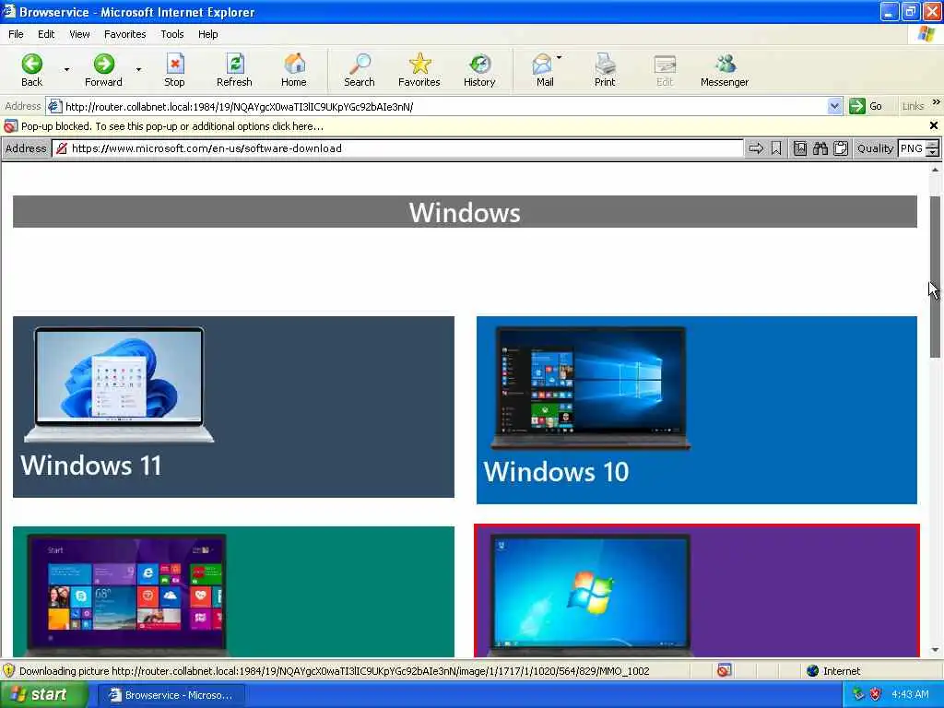The image size is (944, 708).
Task: Open the Windows 11 download tile
Action: (x=233, y=407)
